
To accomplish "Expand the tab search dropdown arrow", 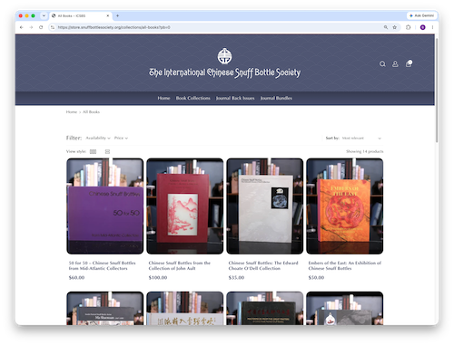I will [x=44, y=15].
